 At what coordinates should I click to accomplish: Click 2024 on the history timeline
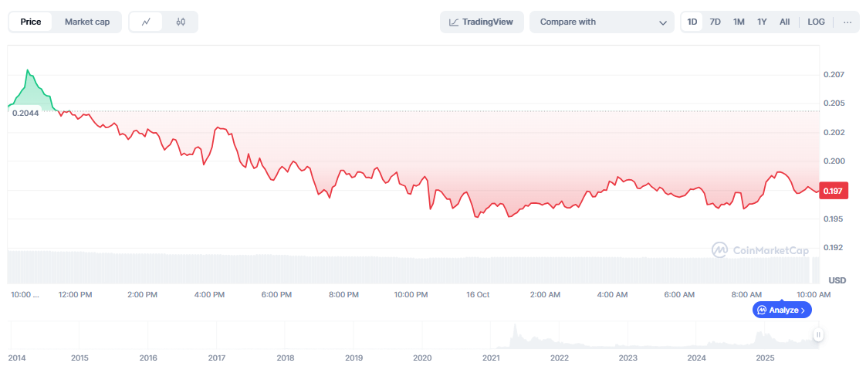point(696,358)
